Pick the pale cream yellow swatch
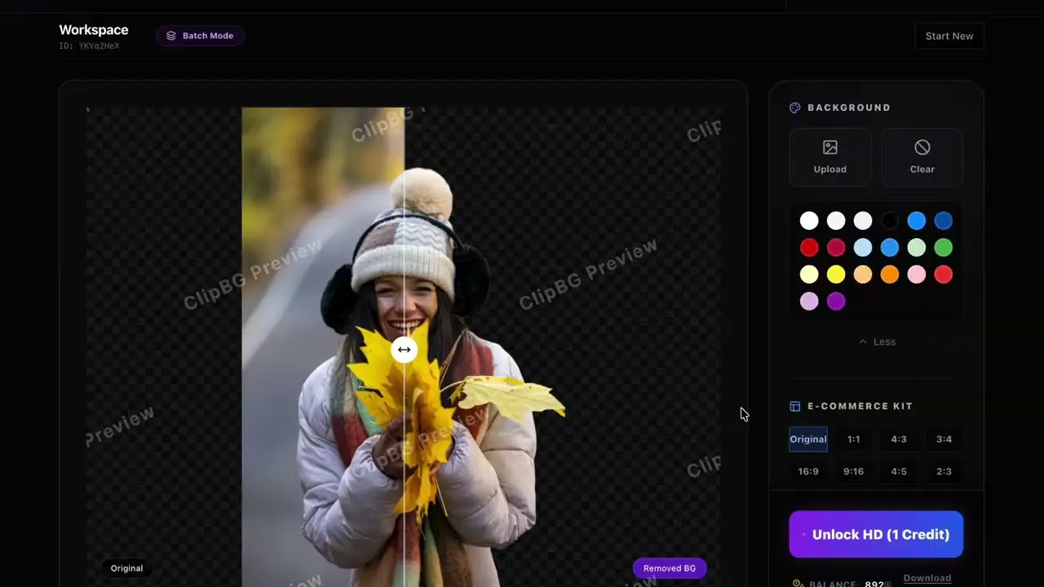The width and height of the screenshot is (1044, 587). (x=809, y=275)
